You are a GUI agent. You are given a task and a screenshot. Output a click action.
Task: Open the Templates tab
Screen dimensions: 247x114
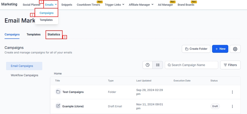33,34
